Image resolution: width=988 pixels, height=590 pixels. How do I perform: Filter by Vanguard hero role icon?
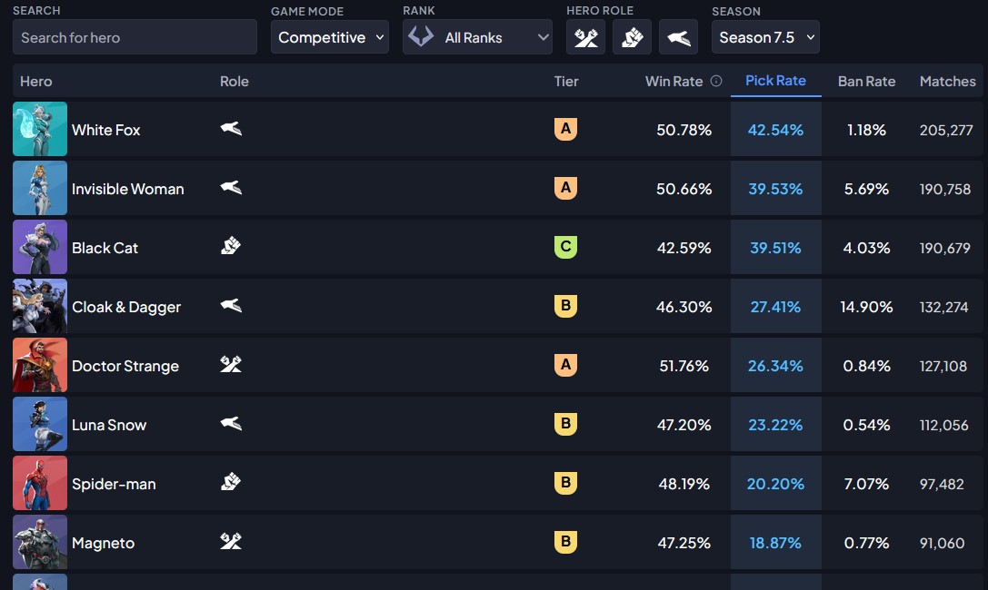pyautogui.click(x=585, y=37)
